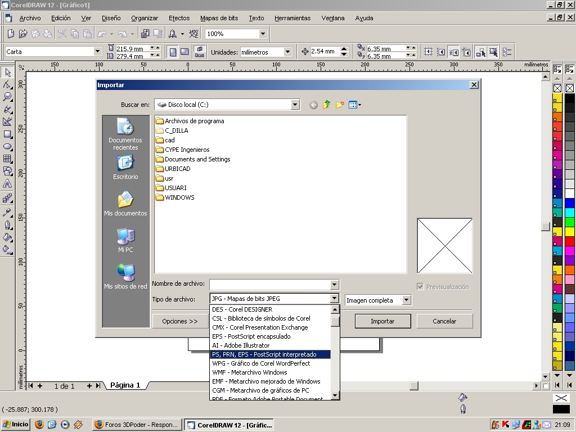The image size is (576, 432).
Task: Open the Mapas de bits menu
Action: click(x=219, y=18)
